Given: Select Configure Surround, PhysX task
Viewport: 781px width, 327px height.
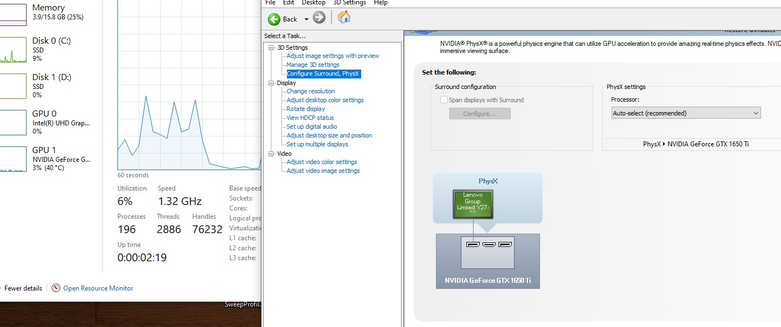Looking at the screenshot, I should [323, 73].
